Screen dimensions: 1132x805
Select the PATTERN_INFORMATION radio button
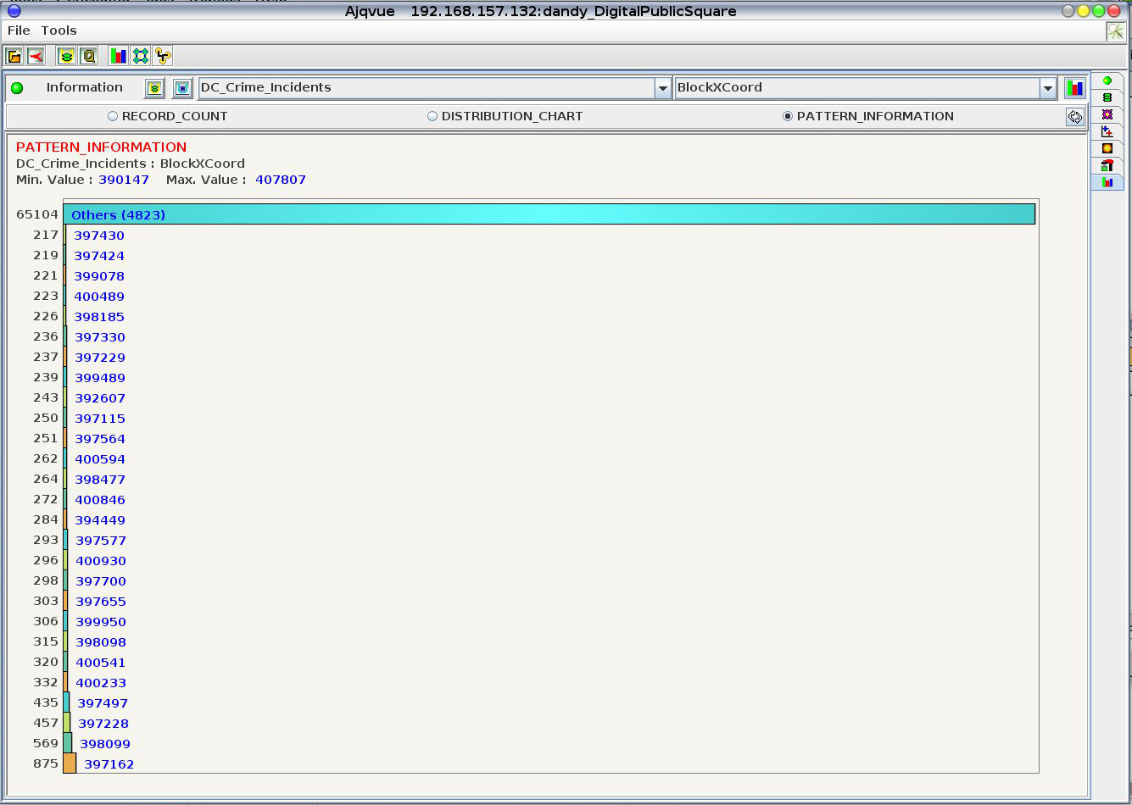[788, 116]
